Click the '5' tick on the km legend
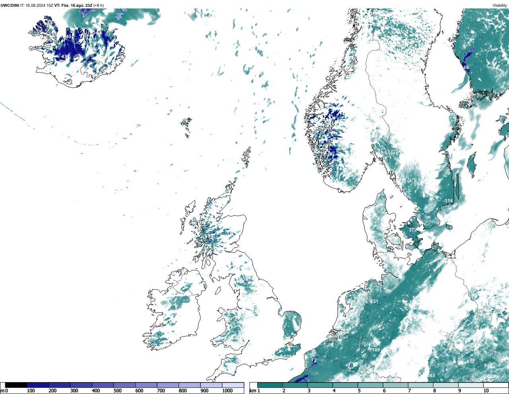The height and width of the screenshot is (394, 509). [359, 391]
